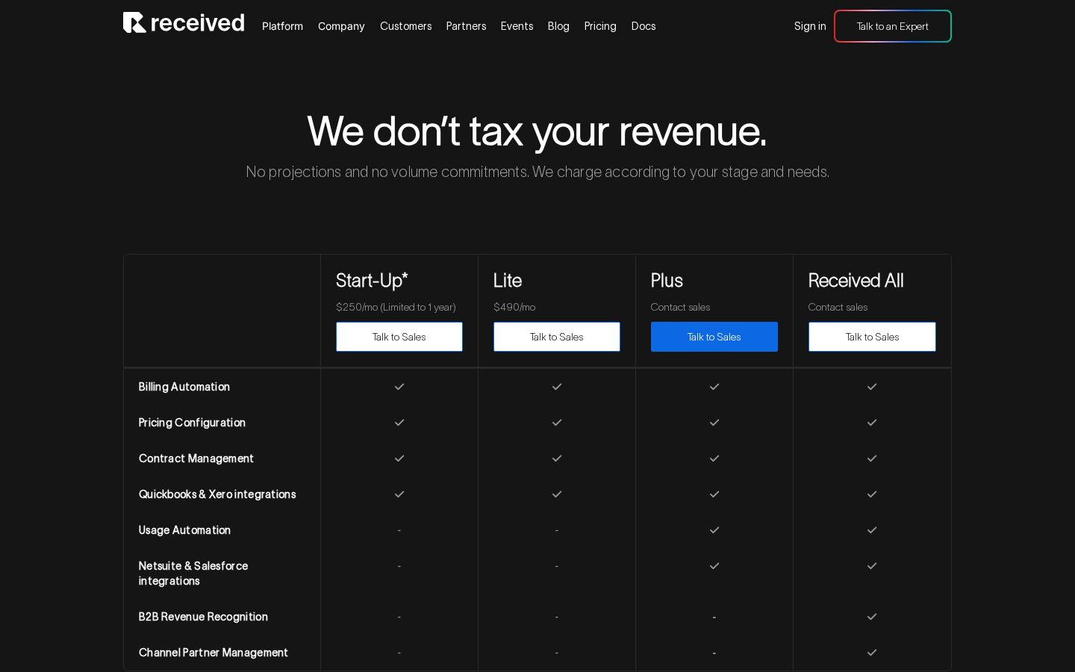Click the Quickbooks & Xero checkmark for Lite
1075x672 pixels.
(x=557, y=494)
